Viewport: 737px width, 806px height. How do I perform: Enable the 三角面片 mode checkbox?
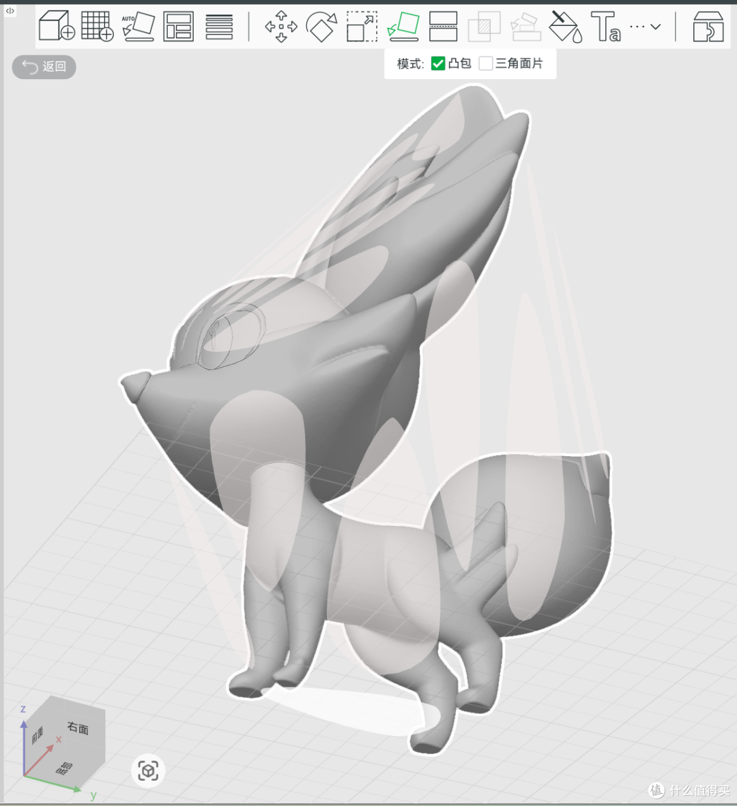click(485, 63)
